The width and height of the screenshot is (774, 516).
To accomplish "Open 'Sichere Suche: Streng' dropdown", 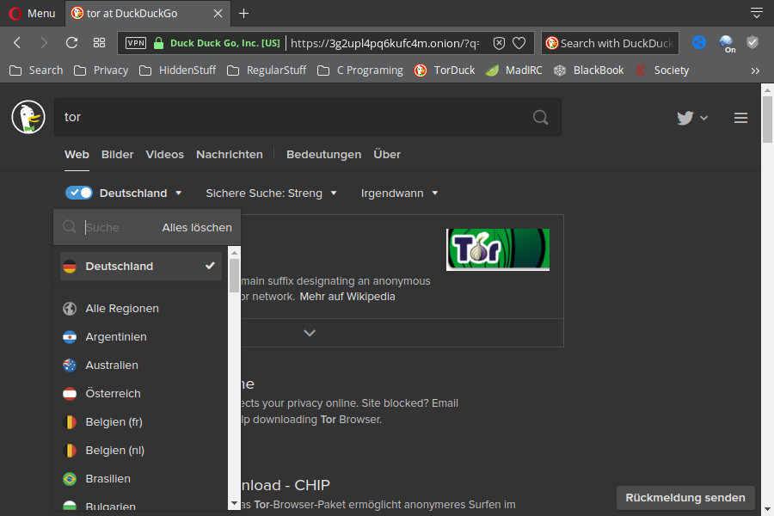I will tap(271, 193).
